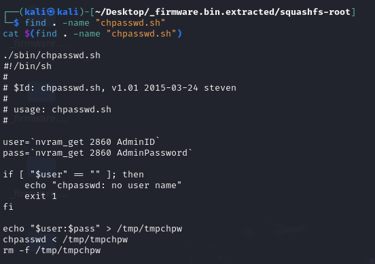Click the "./sbin/chpasswd.sh" output path

(x=52, y=56)
